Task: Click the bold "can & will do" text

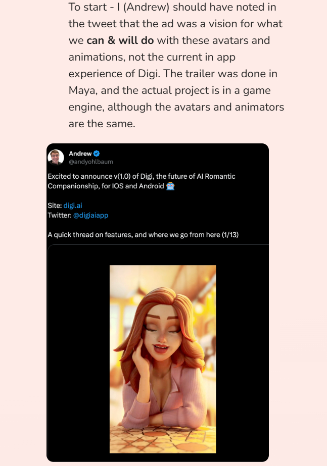Action: (x=120, y=40)
